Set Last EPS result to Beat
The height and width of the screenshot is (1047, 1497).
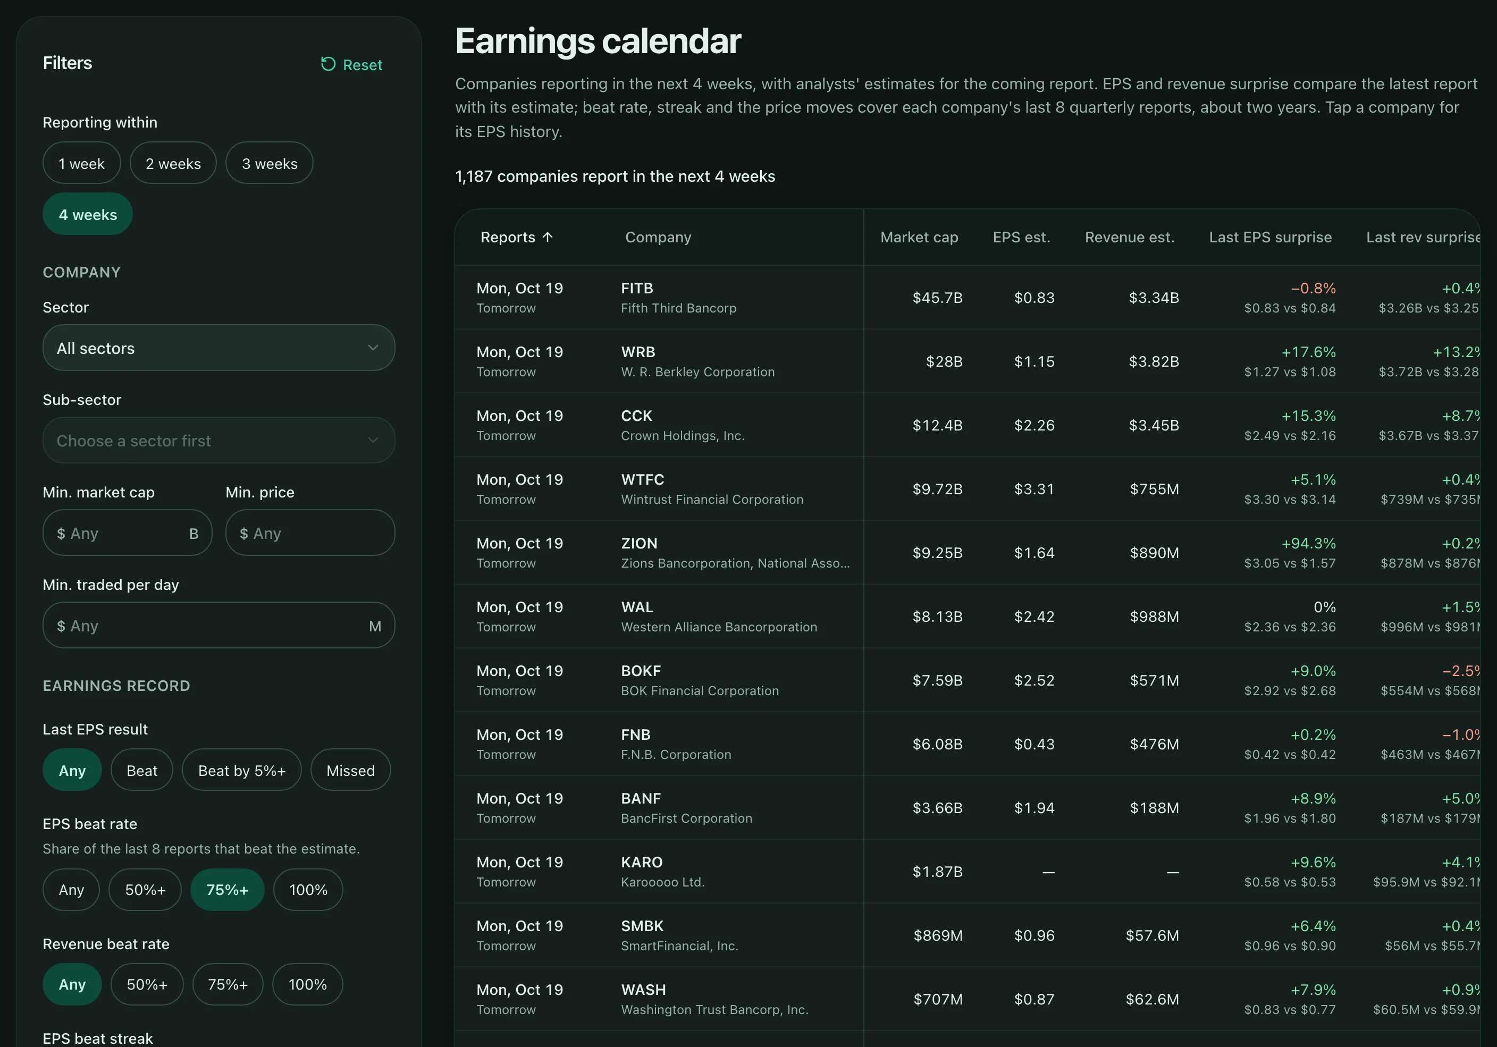point(141,771)
